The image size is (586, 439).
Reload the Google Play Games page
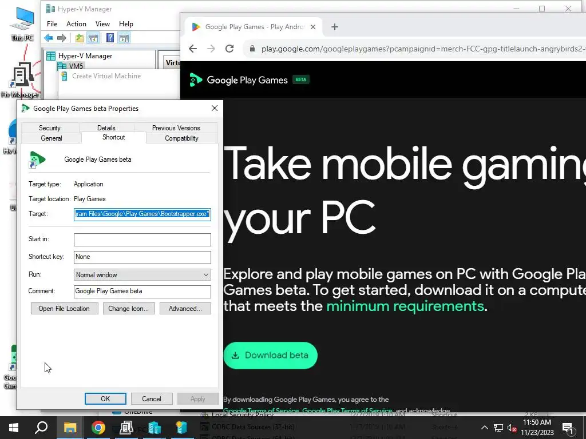229,49
